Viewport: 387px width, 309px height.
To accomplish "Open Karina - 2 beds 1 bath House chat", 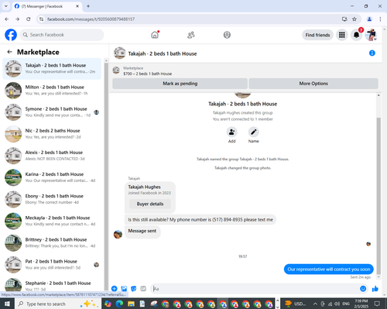I will pyautogui.click(x=52, y=177).
